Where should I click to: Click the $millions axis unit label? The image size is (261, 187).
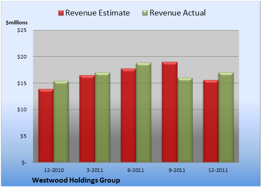16,23
